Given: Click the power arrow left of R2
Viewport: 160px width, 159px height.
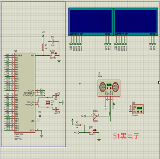Looking at the screenshot, I should pyautogui.click(x=72, y=120).
